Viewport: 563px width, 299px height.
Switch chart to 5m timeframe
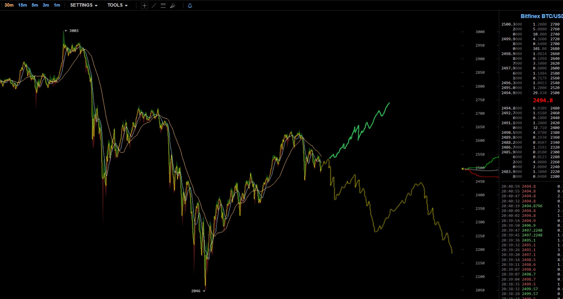[x=35, y=5]
